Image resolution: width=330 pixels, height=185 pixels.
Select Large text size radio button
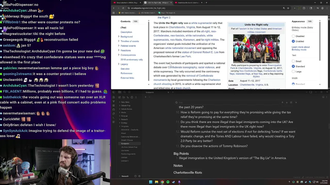click(293, 71)
